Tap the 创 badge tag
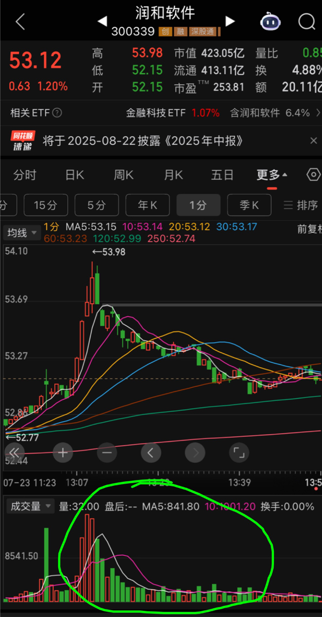The width and height of the screenshot is (322, 617). (x=165, y=31)
